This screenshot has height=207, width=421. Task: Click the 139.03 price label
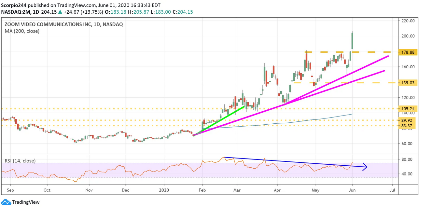pos(408,83)
